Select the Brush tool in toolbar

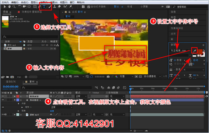[x=50, y=7]
